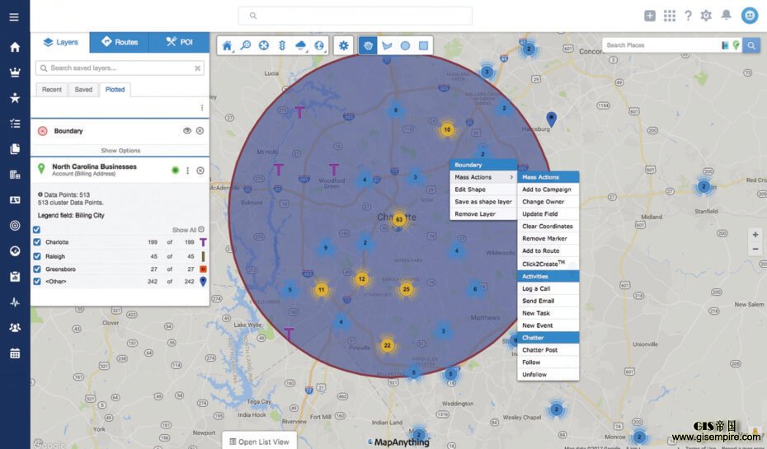Select the circle drawing tool in map toolbar
767x449 pixels.
click(405, 46)
